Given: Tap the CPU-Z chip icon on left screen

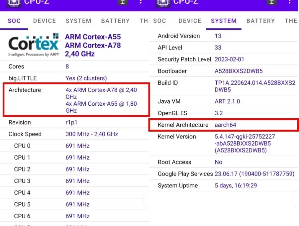Looking at the screenshot, I should pyautogui.click(x=14, y=3).
